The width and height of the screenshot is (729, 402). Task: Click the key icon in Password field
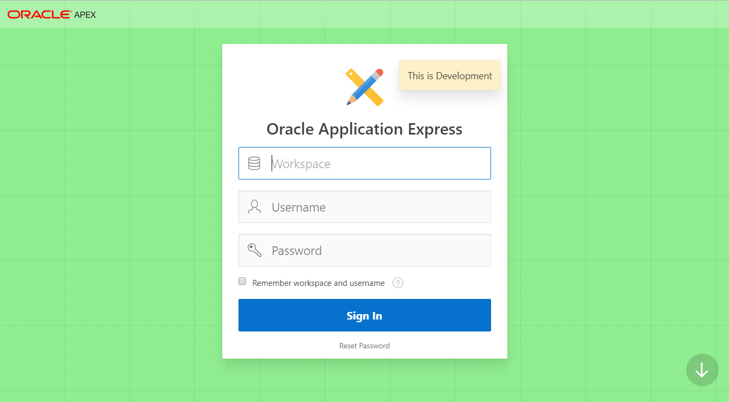pyautogui.click(x=254, y=250)
